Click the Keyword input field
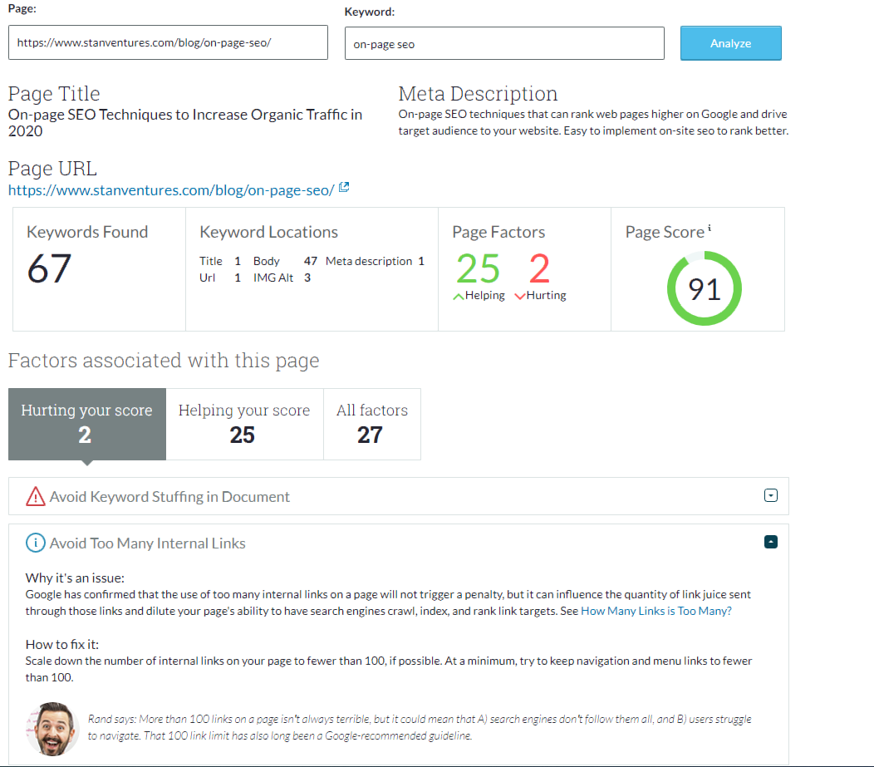Screen dimensions: 874x767 pos(503,44)
